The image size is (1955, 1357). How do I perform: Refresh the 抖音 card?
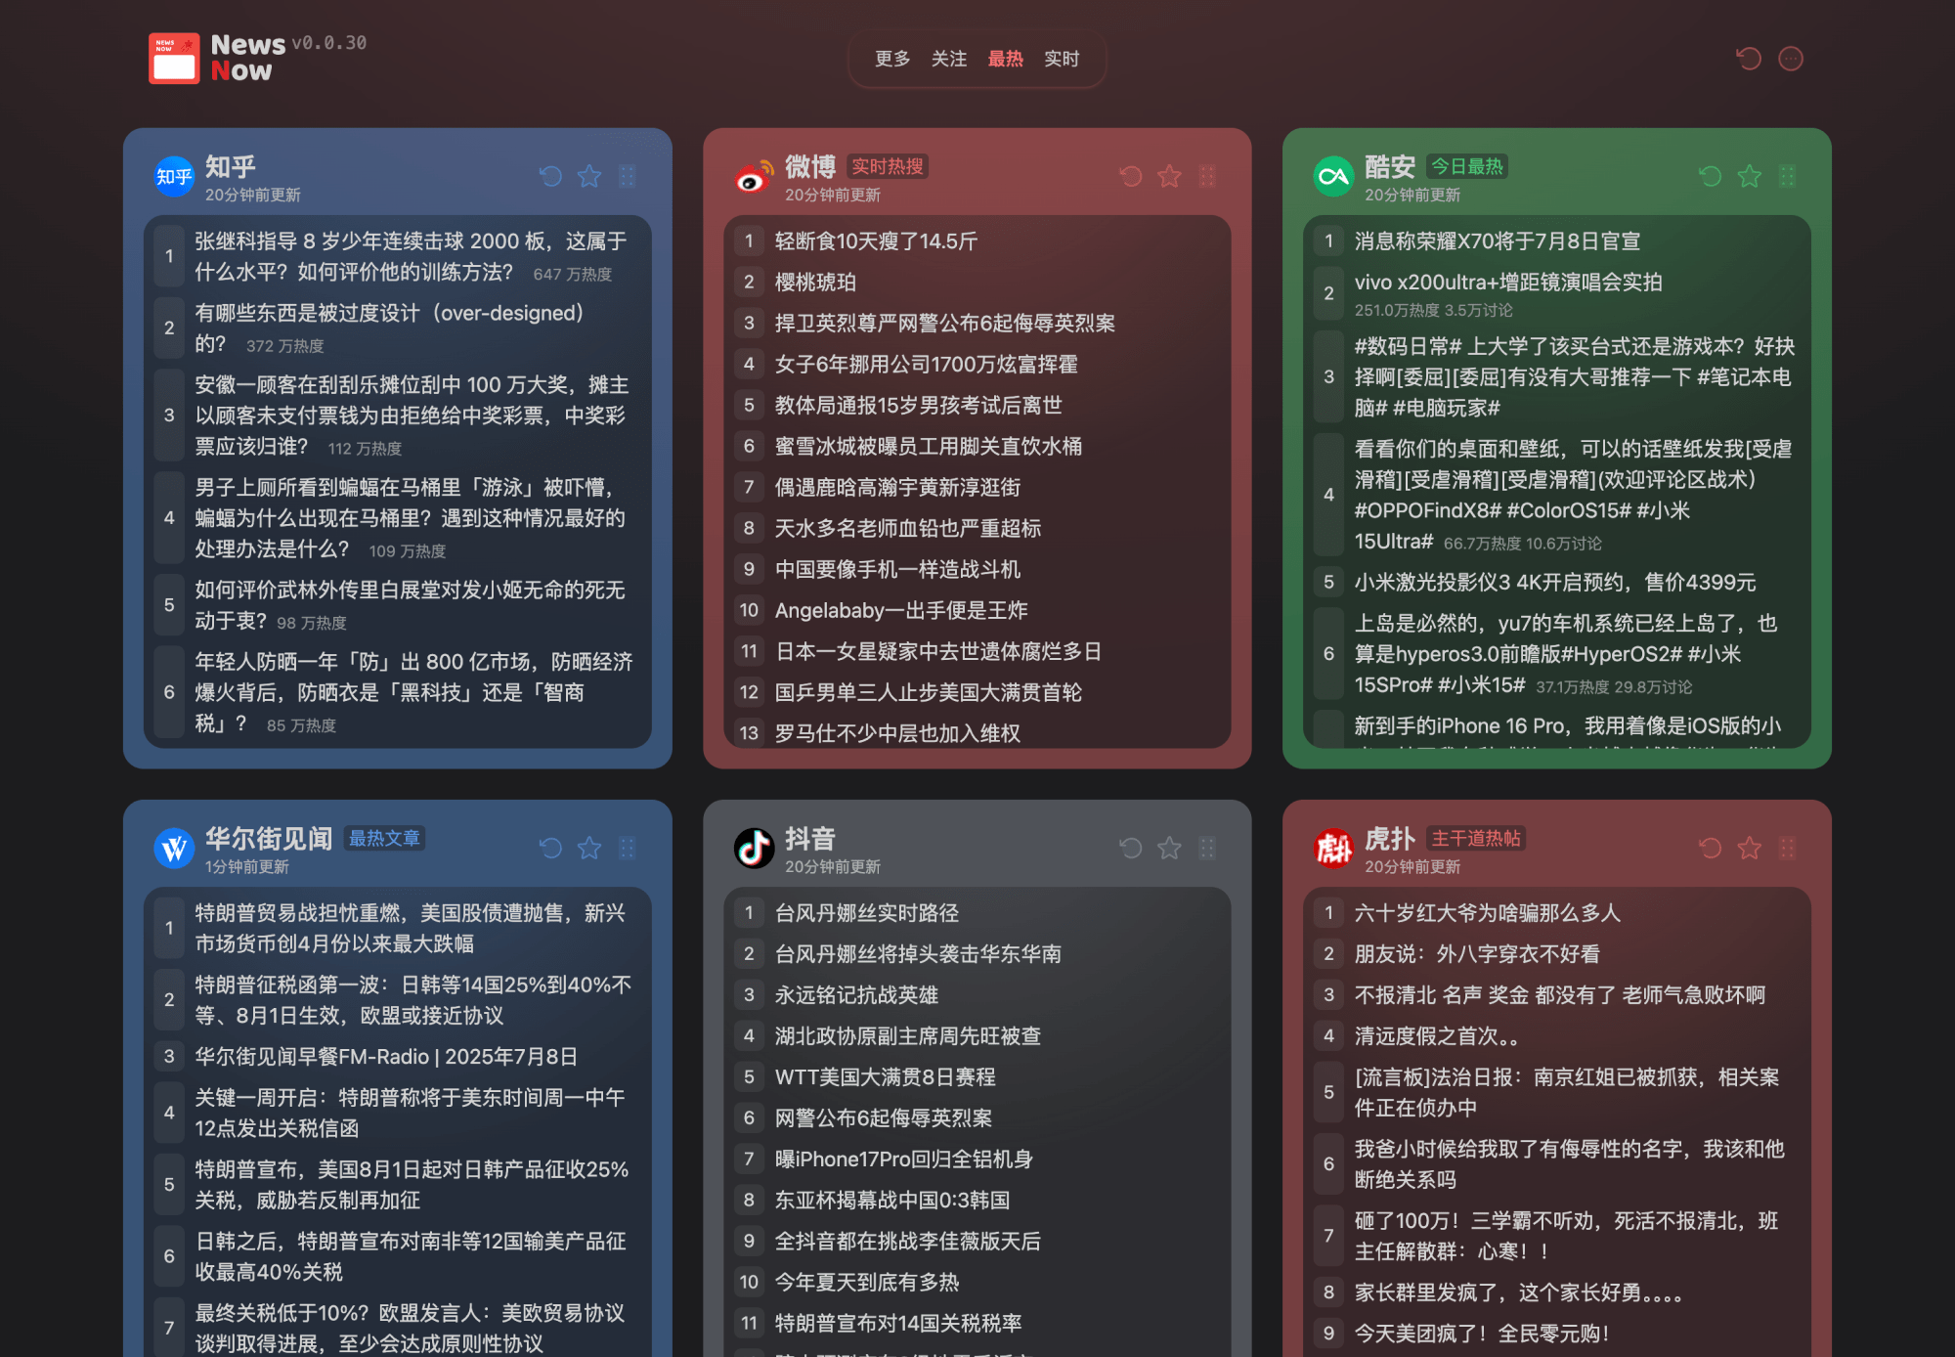tap(1131, 848)
